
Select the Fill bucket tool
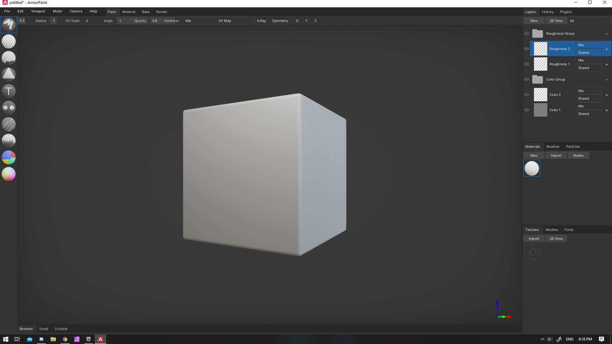point(9,58)
